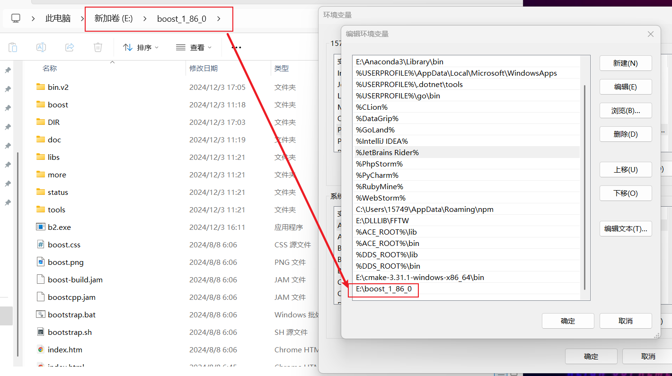Expand the chevron after boost_1_86_0 breadcrumb

[218, 18]
